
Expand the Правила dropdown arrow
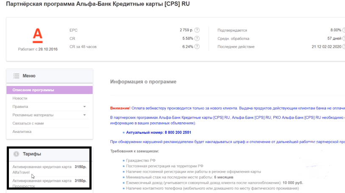[84, 107]
